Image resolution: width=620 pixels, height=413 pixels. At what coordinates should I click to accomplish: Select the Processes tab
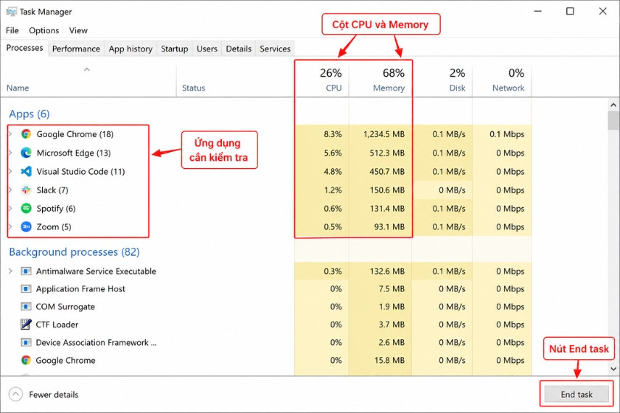25,48
